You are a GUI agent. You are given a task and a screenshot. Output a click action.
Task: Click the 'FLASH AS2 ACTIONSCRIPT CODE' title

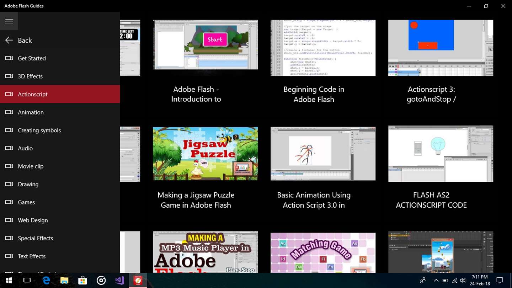click(431, 200)
